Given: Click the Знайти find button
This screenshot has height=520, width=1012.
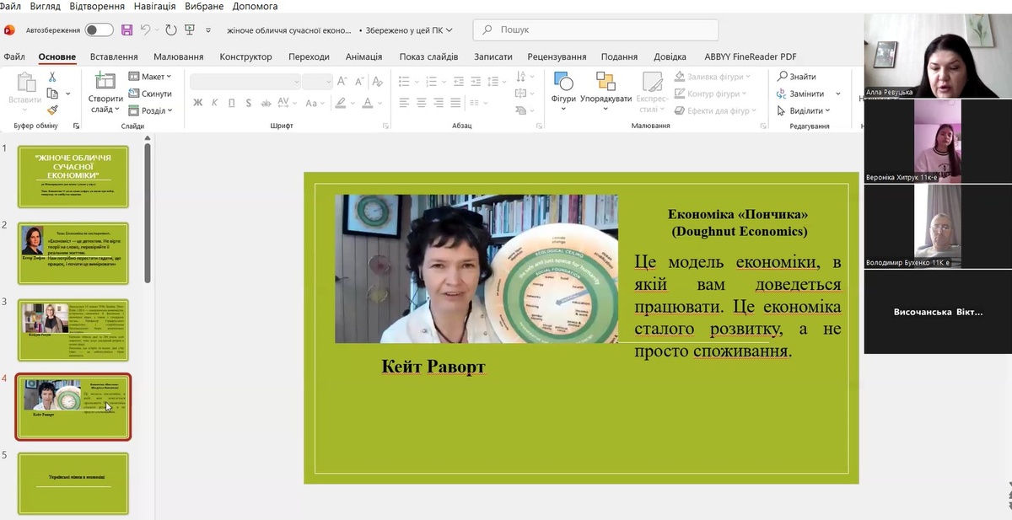Looking at the screenshot, I should coord(796,77).
